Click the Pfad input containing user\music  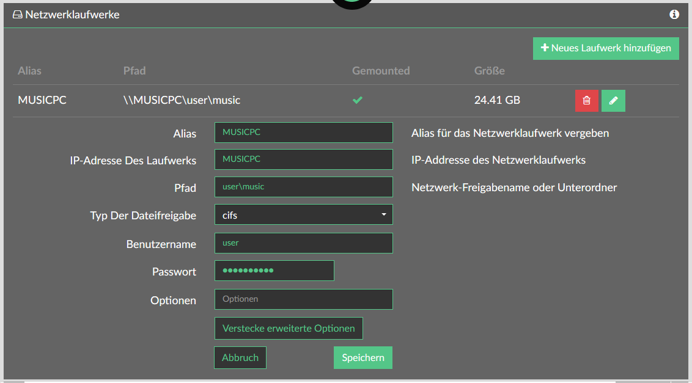click(x=303, y=187)
